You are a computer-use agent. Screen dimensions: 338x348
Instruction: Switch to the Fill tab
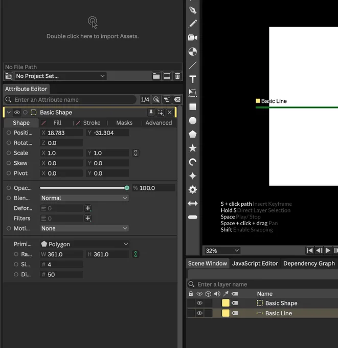(x=57, y=123)
